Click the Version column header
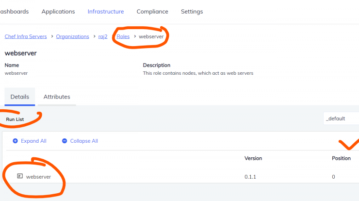The width and height of the screenshot is (359, 201). pyautogui.click(x=253, y=158)
